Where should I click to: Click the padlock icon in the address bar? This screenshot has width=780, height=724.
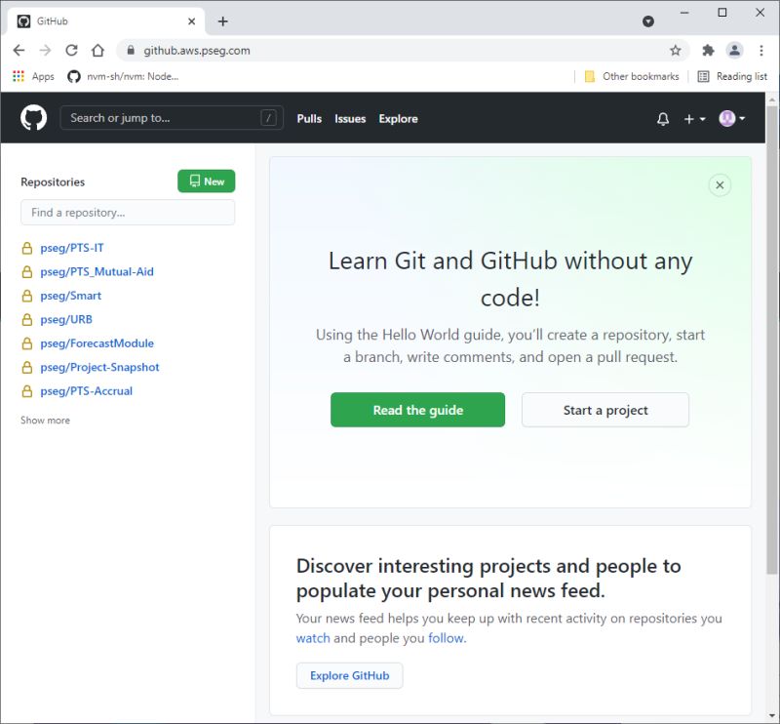[131, 50]
